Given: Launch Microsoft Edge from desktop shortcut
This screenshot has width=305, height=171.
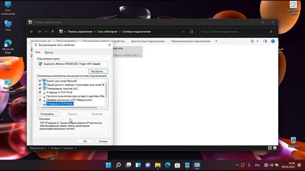Looking at the screenshot, I should pyautogui.click(x=8, y=47).
